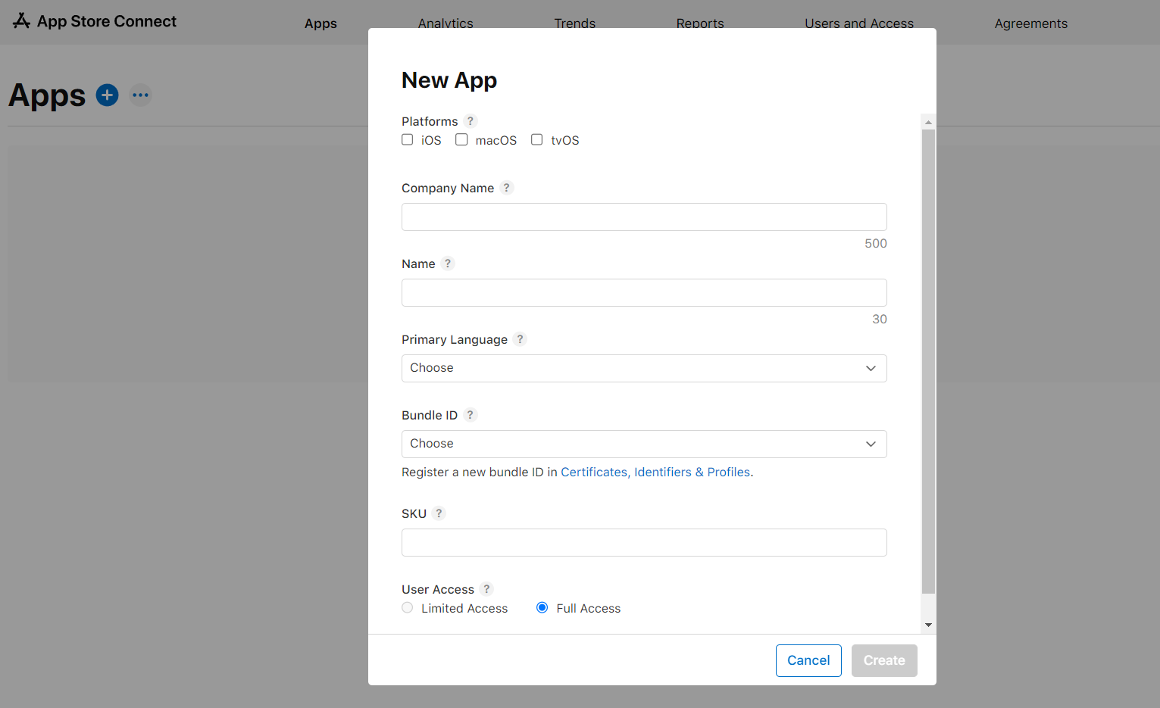Viewport: 1160px width, 708px height.
Task: Click the SKU help question mark
Action: [x=439, y=513]
